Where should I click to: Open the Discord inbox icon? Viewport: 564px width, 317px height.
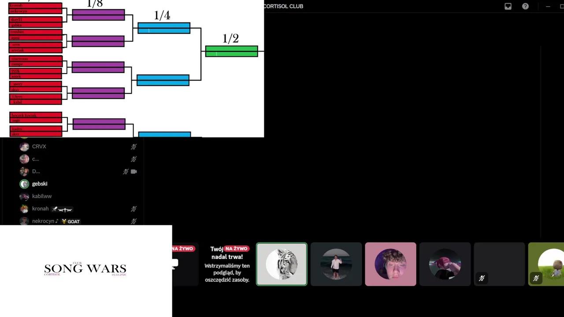pos(508,6)
